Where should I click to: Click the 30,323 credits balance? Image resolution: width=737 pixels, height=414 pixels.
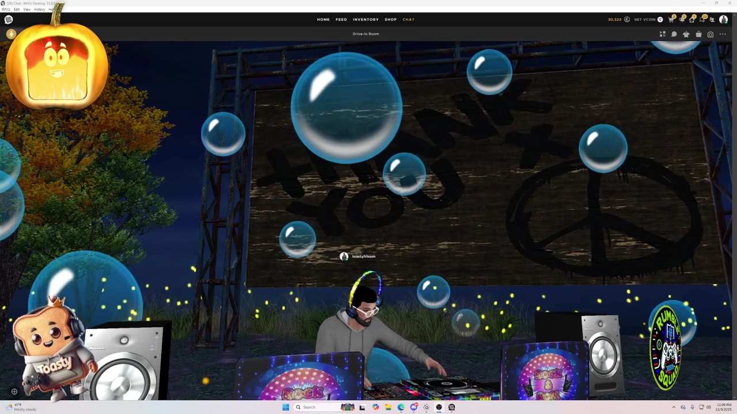point(614,20)
